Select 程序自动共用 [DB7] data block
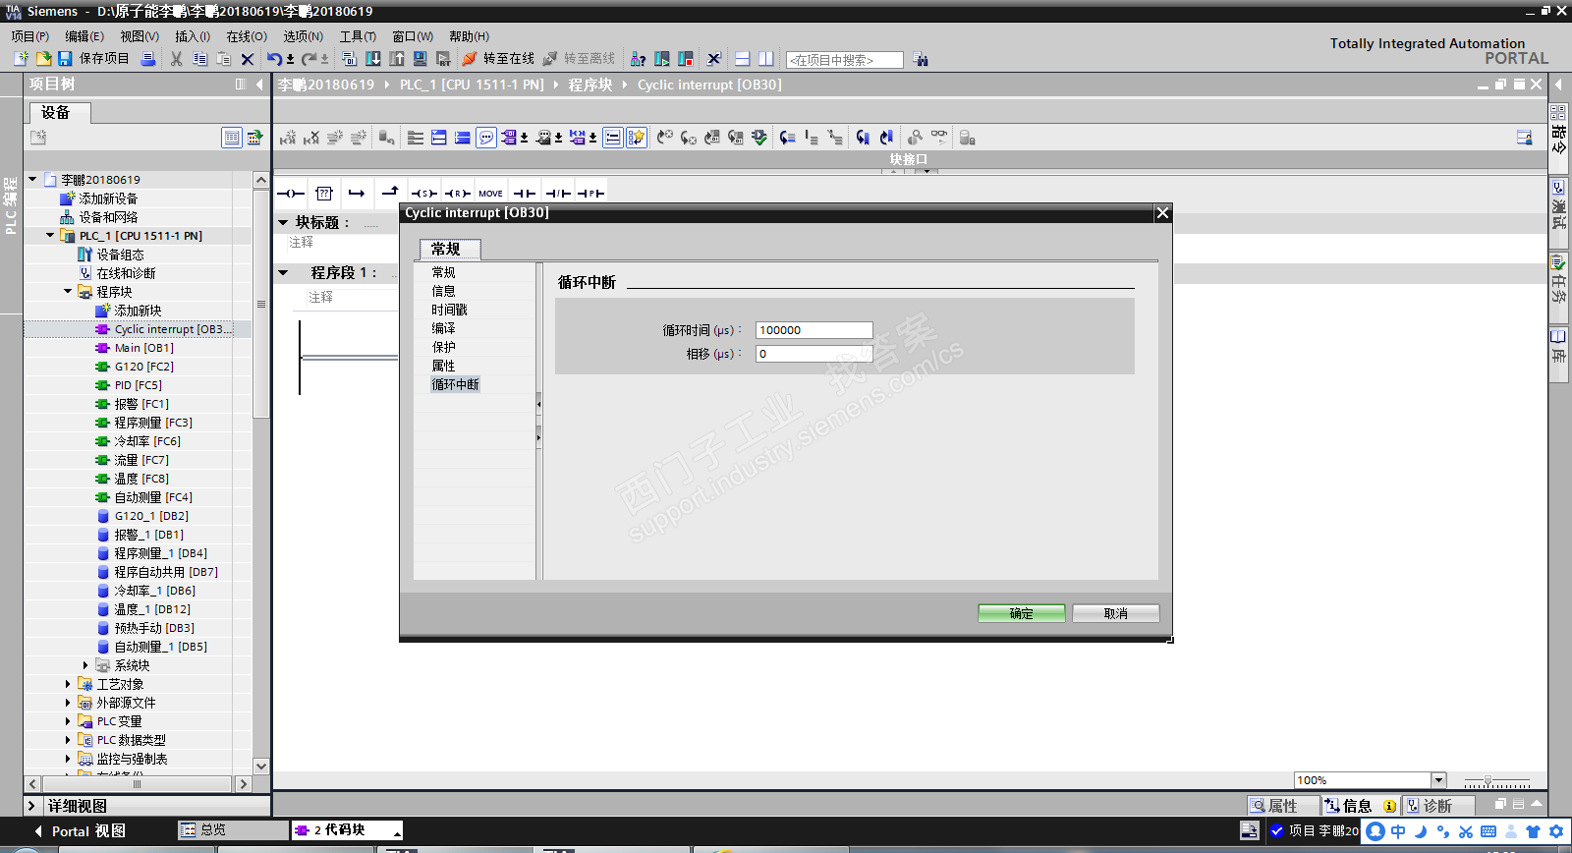 (x=166, y=572)
